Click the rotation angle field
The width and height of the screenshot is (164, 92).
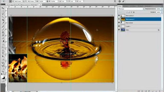[64, 1]
